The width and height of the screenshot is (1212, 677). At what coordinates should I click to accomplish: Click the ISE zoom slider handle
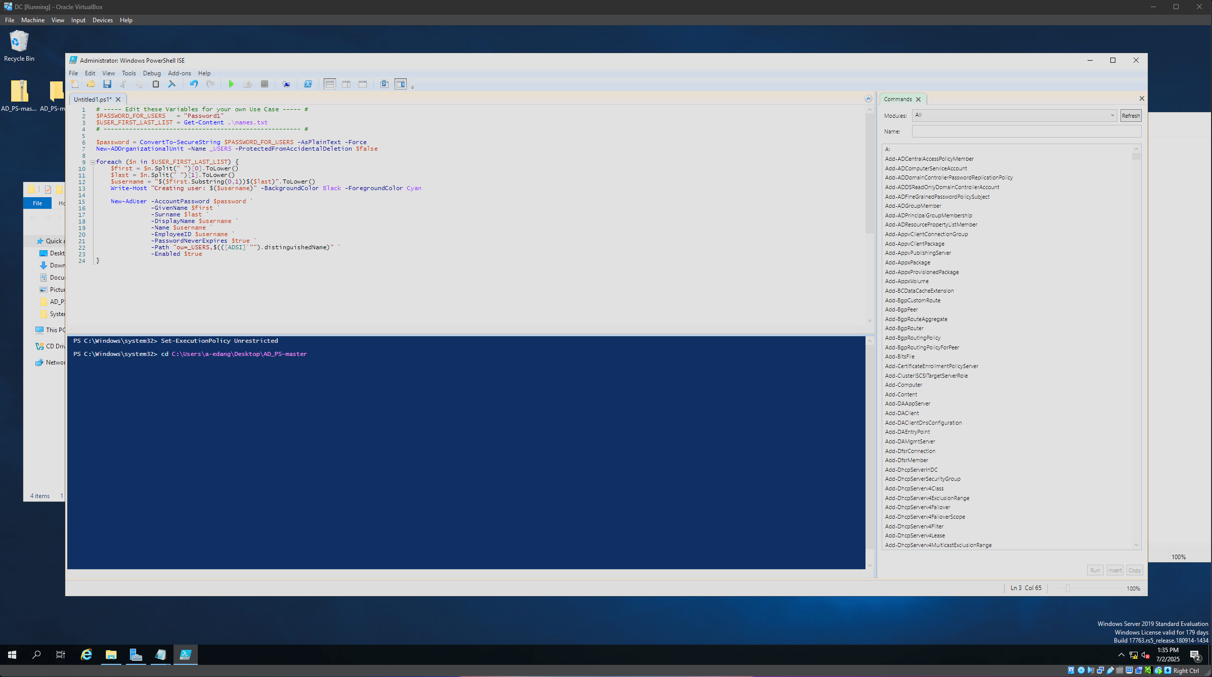(x=1068, y=589)
